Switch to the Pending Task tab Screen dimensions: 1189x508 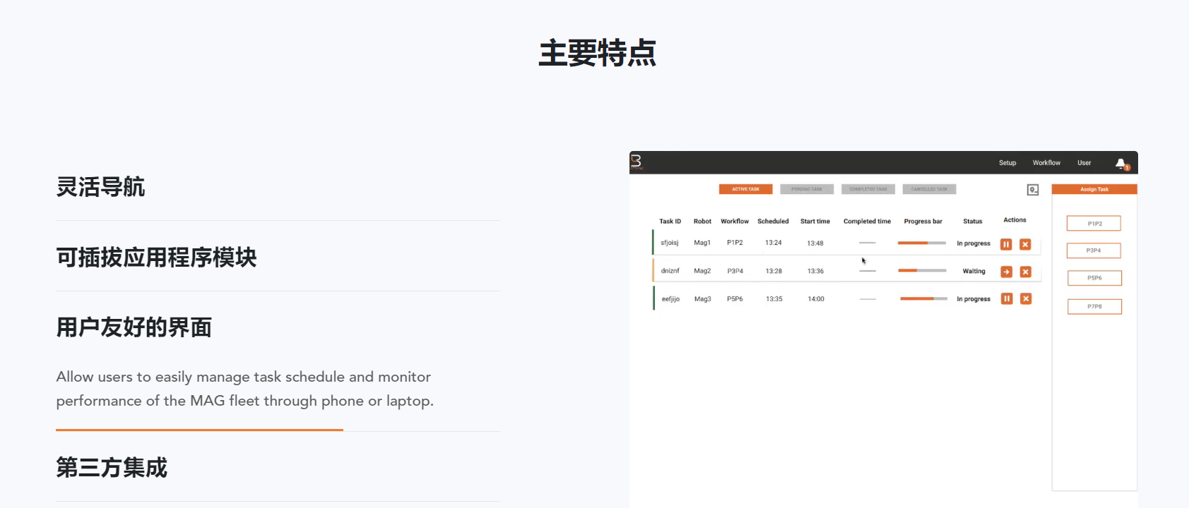tap(806, 189)
